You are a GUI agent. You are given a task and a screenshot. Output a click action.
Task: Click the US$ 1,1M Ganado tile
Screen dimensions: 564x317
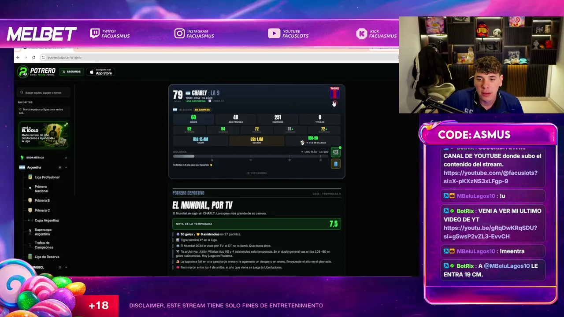[256, 140]
